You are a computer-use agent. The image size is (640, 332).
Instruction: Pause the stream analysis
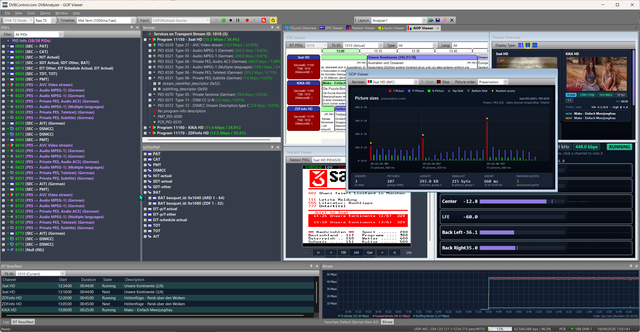pos(238,21)
